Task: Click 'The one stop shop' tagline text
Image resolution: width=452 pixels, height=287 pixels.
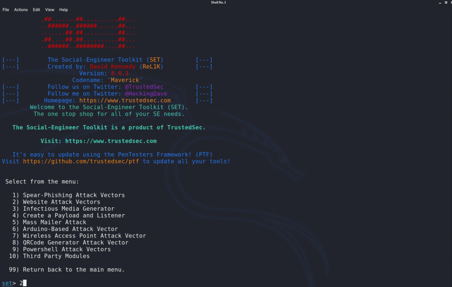Action: coord(109,114)
